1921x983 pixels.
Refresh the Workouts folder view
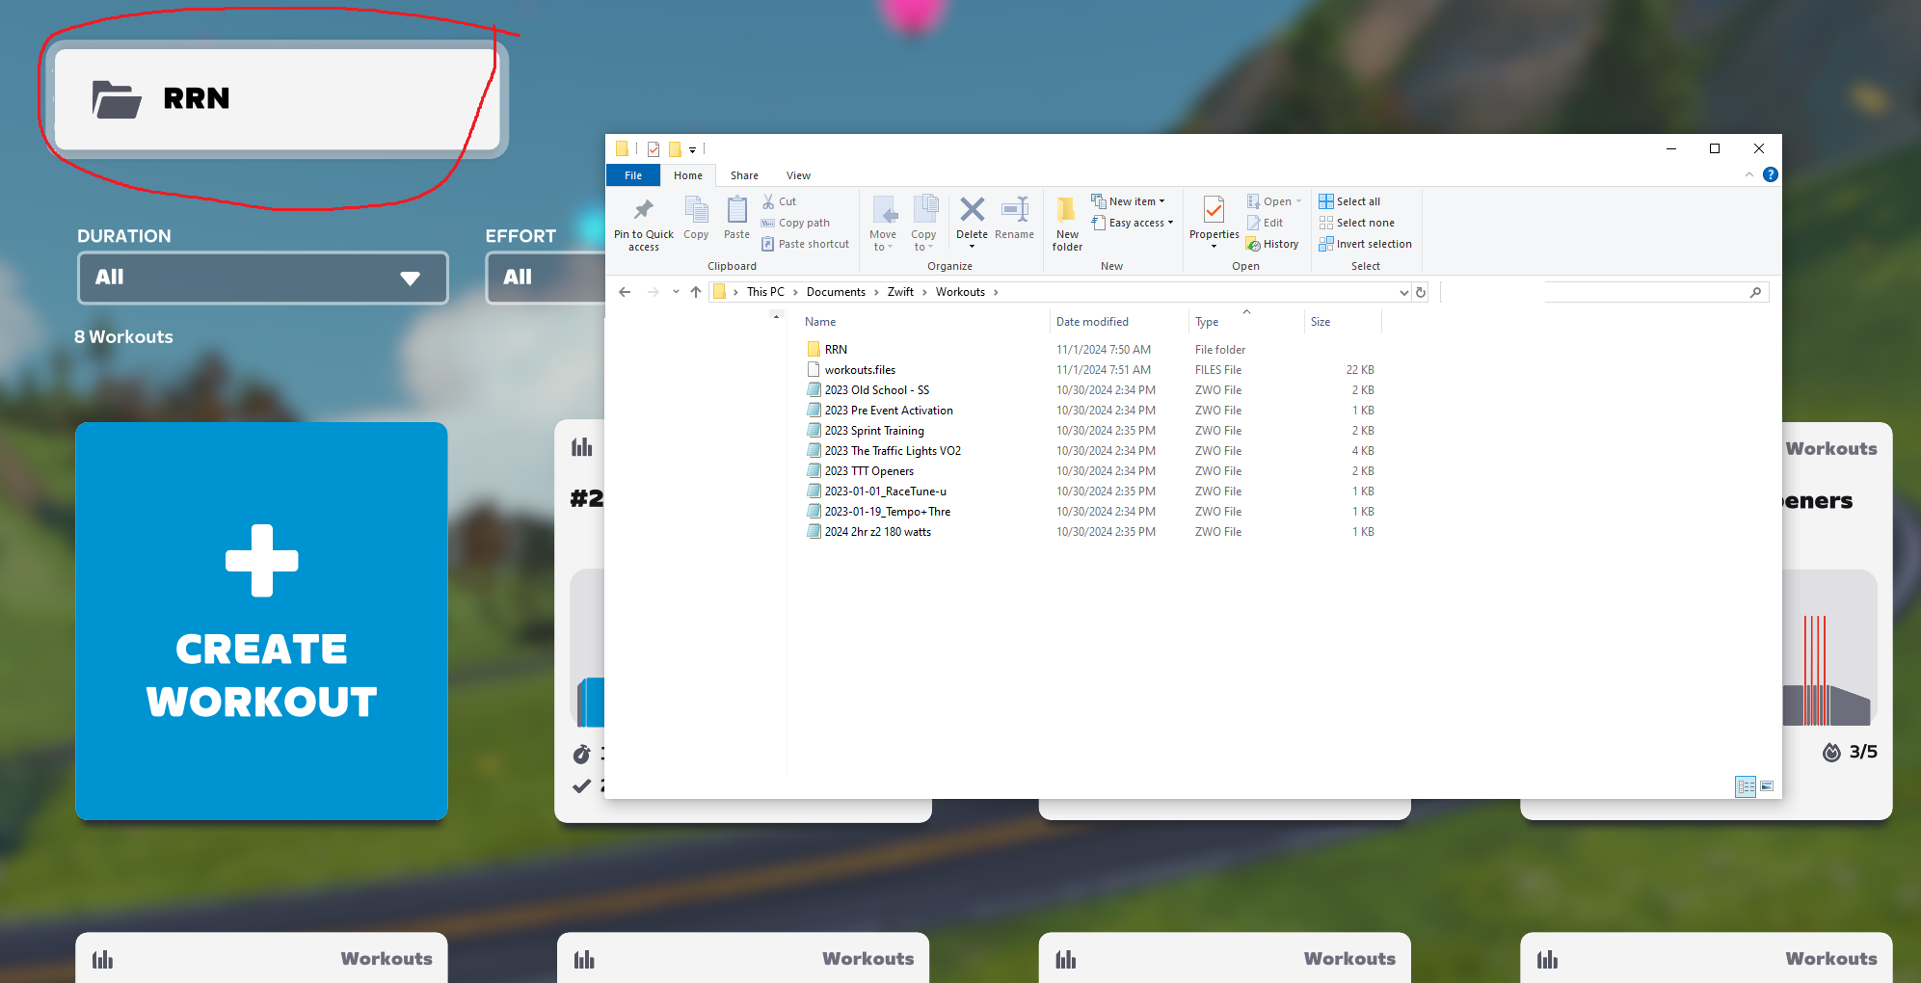click(x=1421, y=292)
